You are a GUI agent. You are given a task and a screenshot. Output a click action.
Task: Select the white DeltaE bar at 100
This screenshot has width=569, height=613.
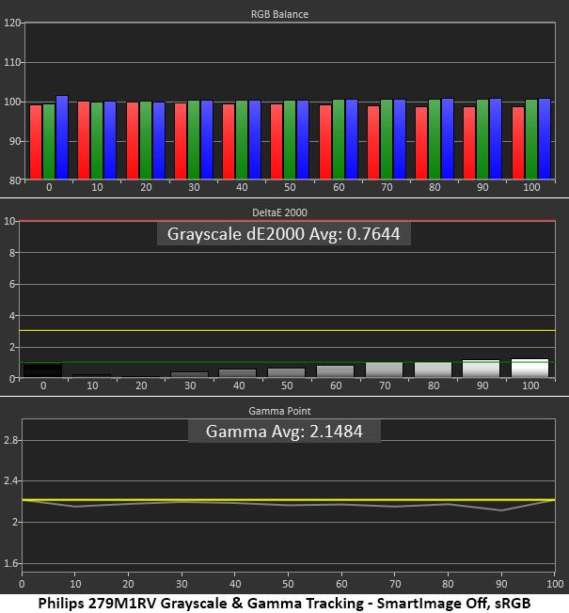click(529, 368)
